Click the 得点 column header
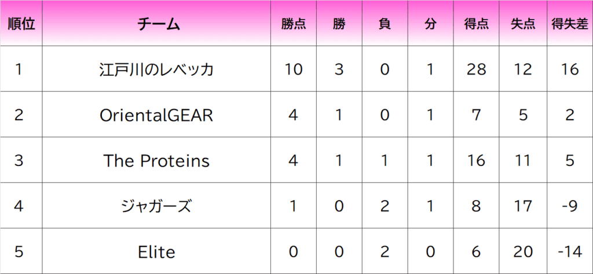This screenshot has width=593, height=274. [476, 24]
